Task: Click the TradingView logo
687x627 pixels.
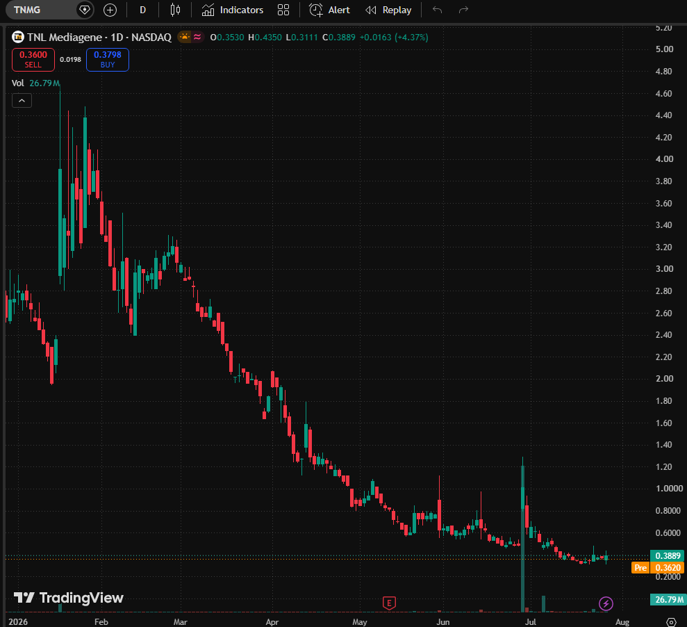Action: [68, 598]
